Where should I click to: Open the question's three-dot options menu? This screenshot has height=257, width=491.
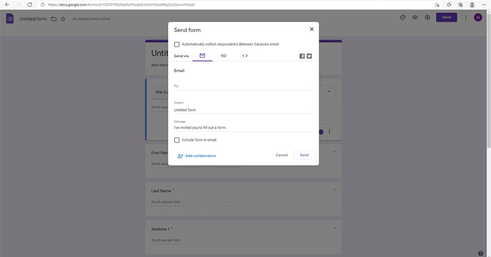330,132
